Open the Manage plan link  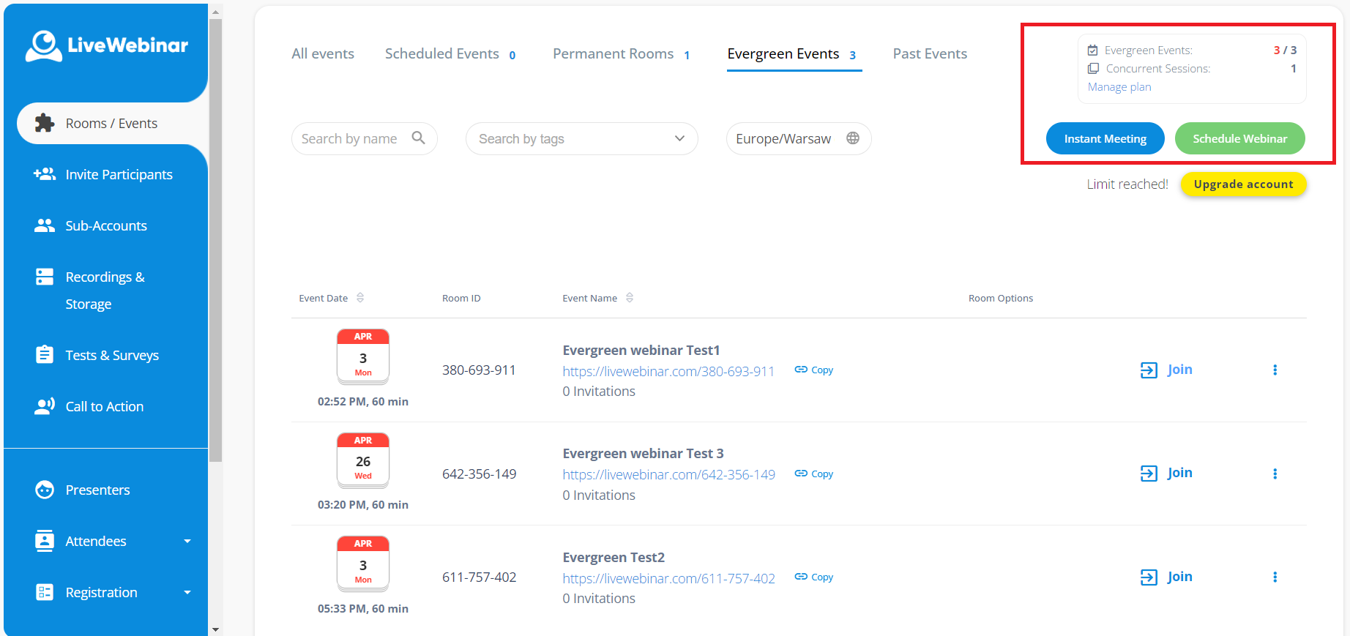coord(1119,87)
